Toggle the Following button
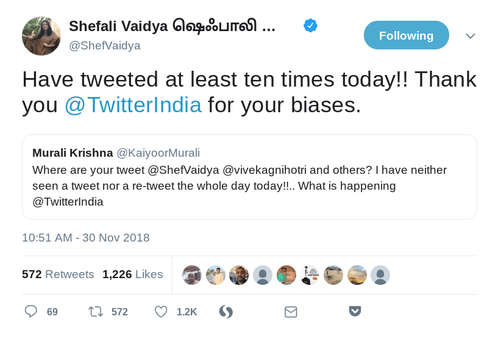This screenshot has height=344, width=501. click(406, 35)
